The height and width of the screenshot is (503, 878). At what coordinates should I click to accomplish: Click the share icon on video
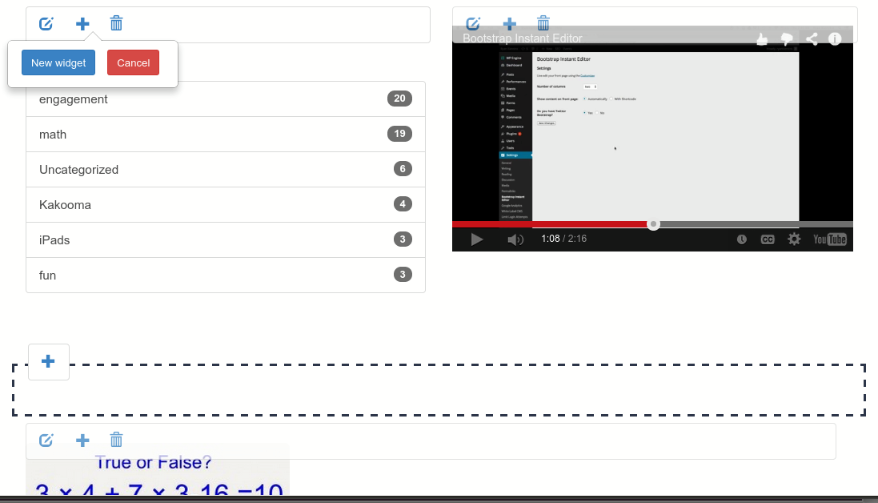click(x=812, y=38)
